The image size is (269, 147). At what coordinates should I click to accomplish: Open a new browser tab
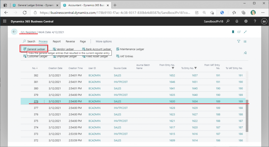(x=115, y=5)
